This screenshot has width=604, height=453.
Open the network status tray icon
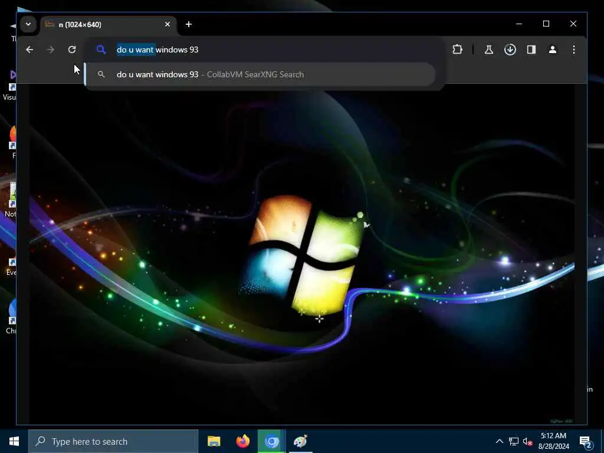pos(514,441)
